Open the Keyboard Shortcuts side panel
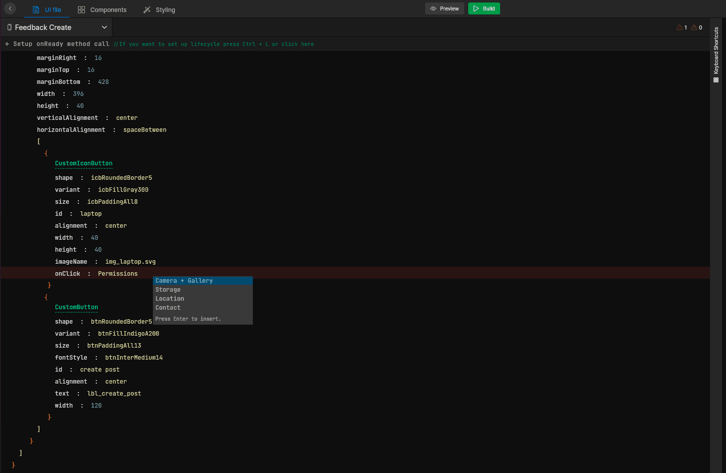 tap(716, 55)
